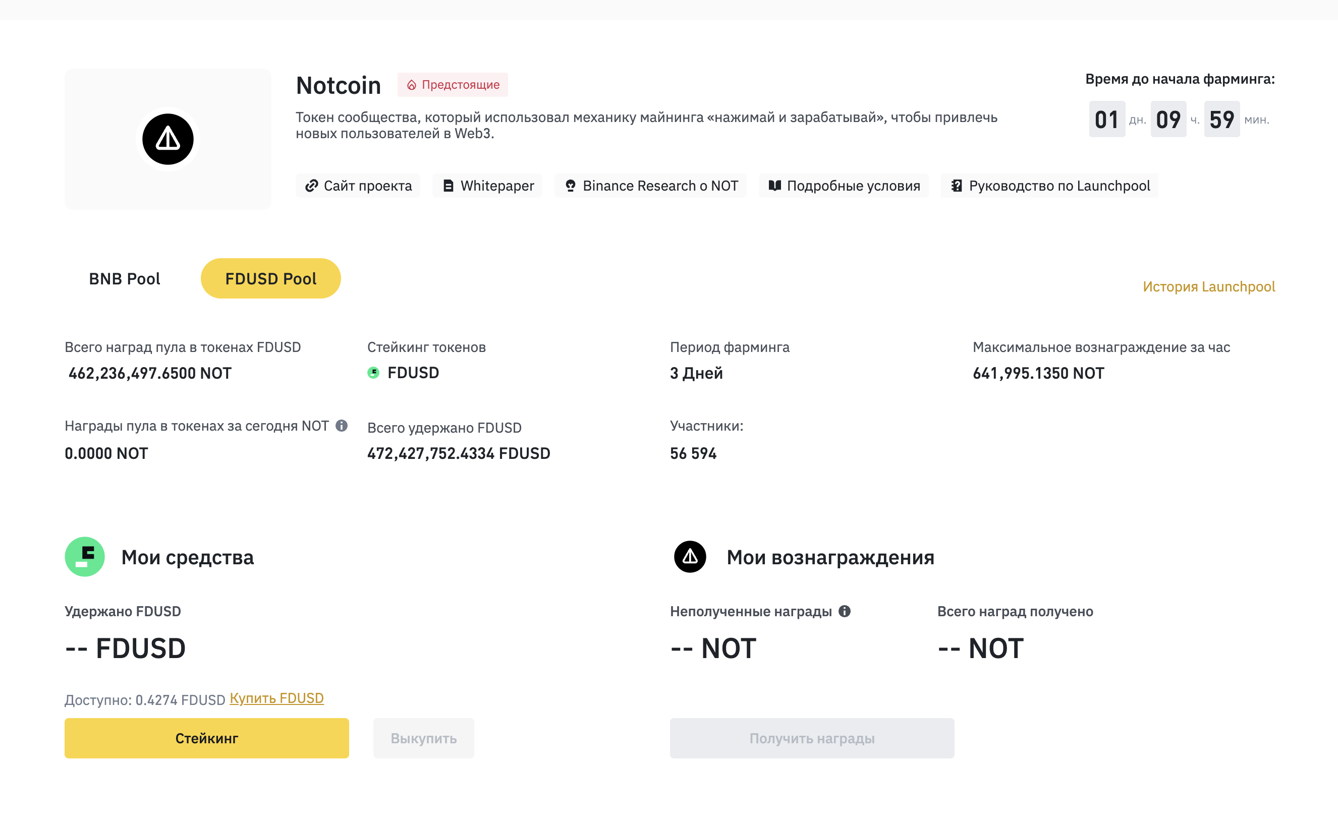
Task: Click the Купить FDUSD link
Action: pos(276,698)
